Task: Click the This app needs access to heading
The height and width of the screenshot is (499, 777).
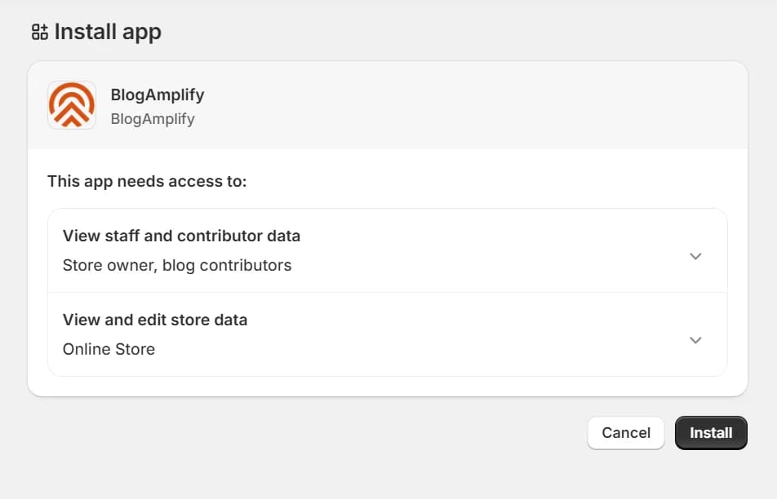Action: 149,181
